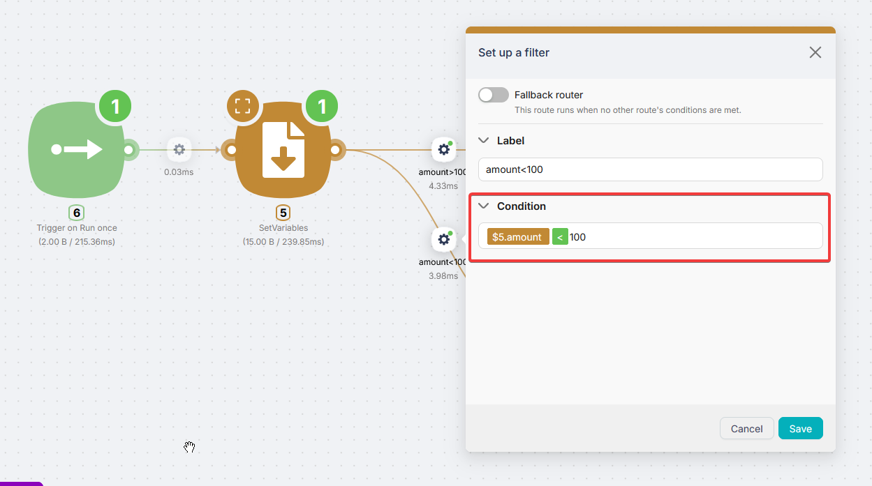Enable the Fallback router toggle
The width and height of the screenshot is (872, 486).
coord(493,95)
